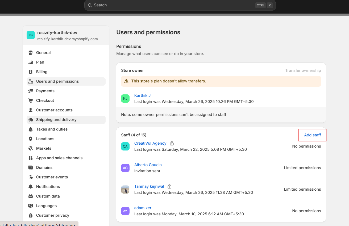Screen dimensions: 349x226
Task: Click Tanmay kejriwal's profile photo
Action: pos(125,189)
